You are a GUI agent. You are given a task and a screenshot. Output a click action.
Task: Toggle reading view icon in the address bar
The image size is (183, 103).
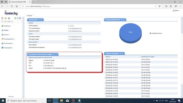tap(156, 6)
